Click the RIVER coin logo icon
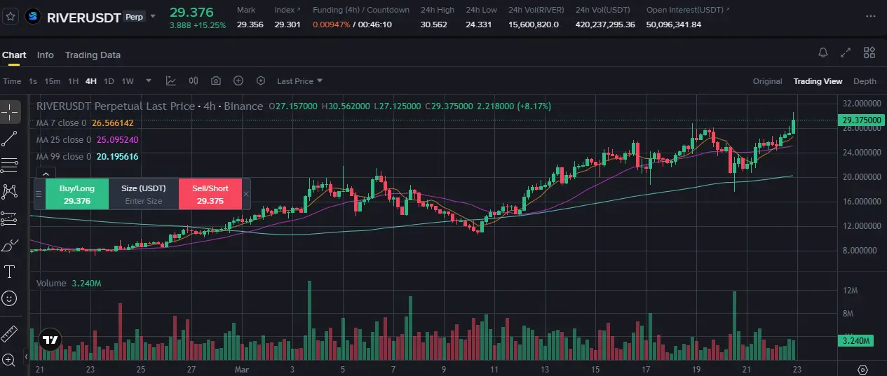 33,16
